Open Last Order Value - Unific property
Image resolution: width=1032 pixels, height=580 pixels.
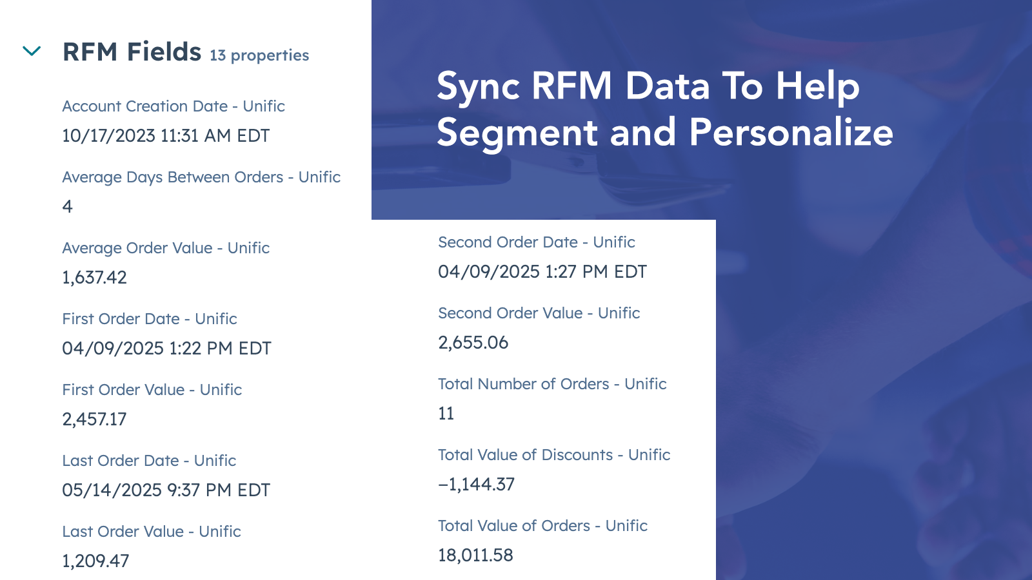pyautogui.click(x=152, y=532)
